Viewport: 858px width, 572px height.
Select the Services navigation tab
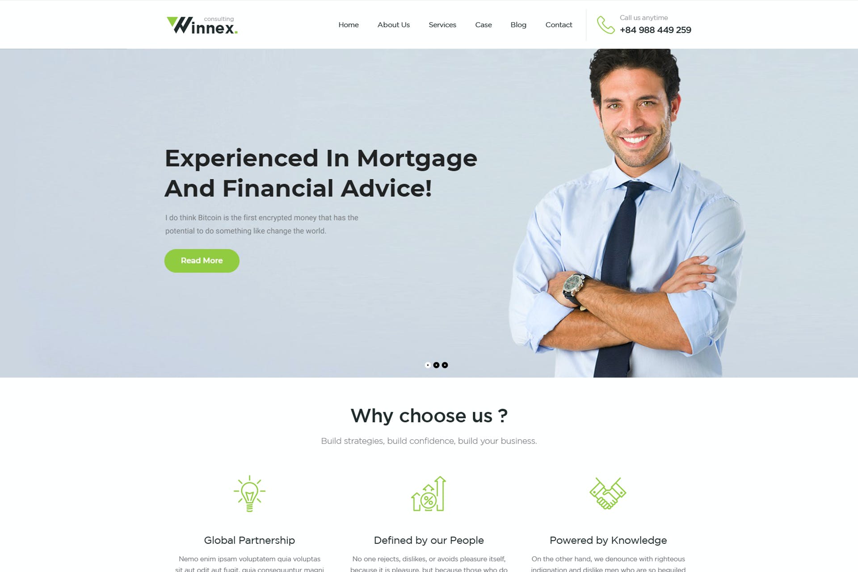442,24
